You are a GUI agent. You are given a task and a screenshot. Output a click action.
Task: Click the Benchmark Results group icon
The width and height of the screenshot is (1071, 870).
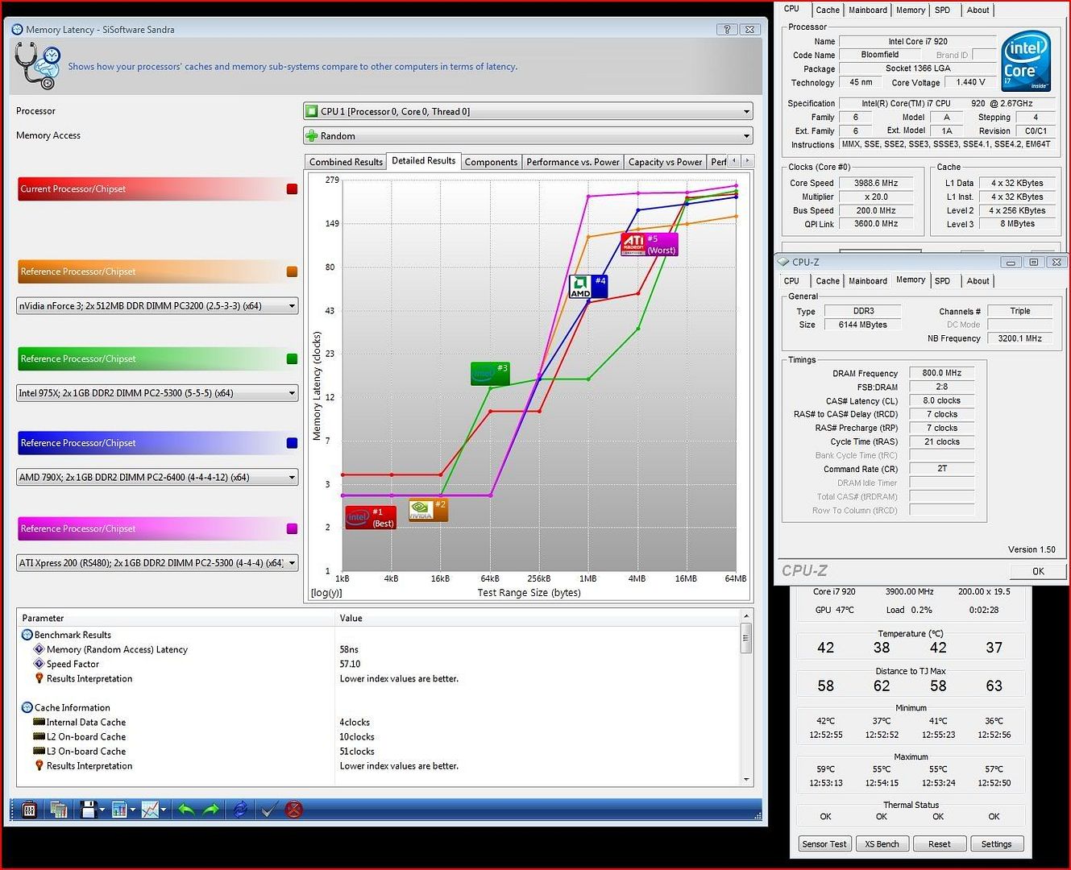[x=27, y=635]
